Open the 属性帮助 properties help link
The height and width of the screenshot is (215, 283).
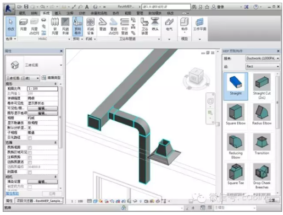pos(12,193)
